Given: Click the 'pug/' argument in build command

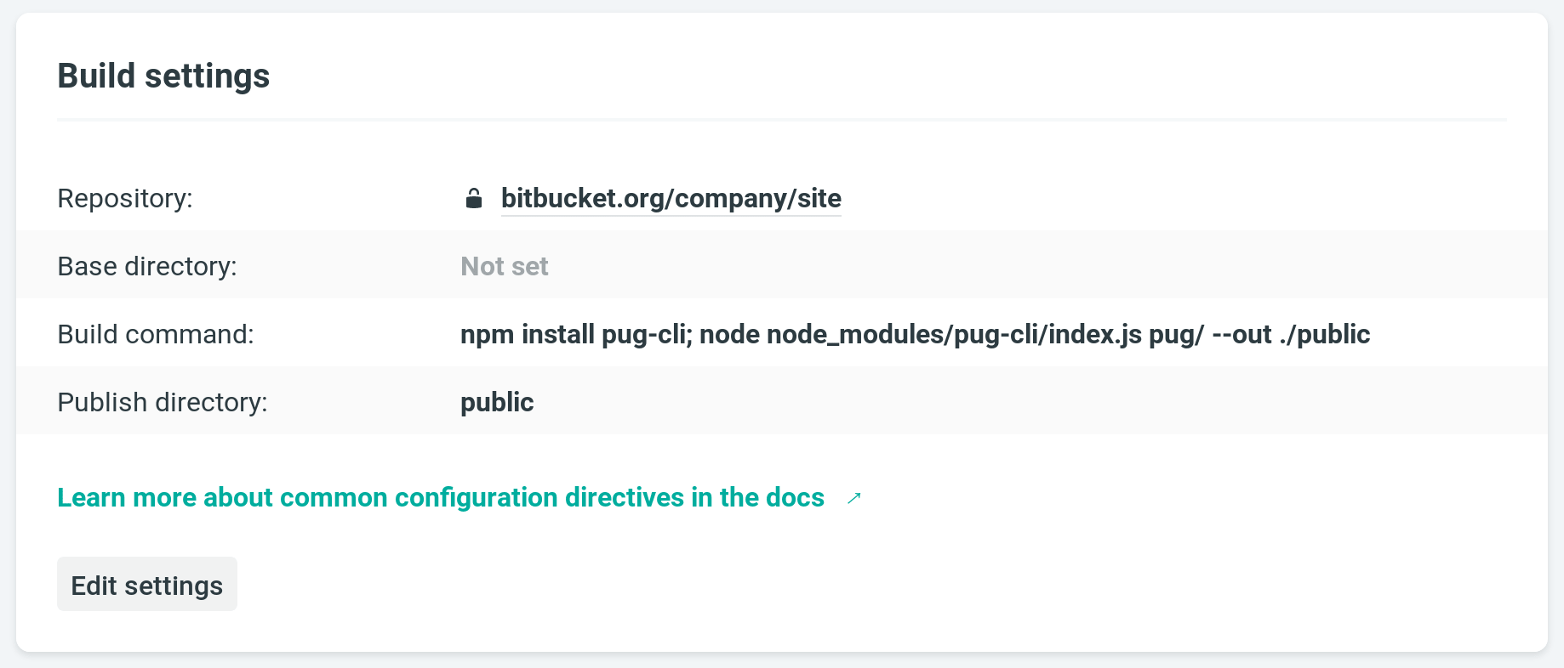Looking at the screenshot, I should 1176,334.
